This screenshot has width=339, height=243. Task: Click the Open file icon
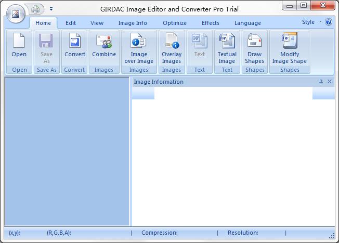point(19,41)
